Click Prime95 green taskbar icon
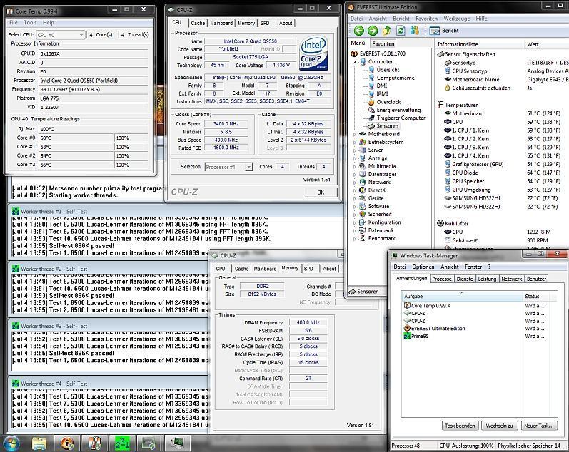Screen dimensions: 569x452 (122, 443)
